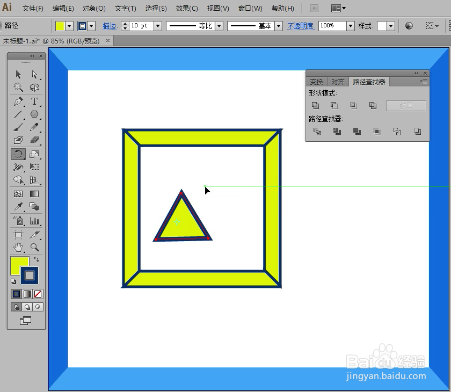451x392 pixels.
Task: Select the Symbol Sprayer tool
Action: (18, 221)
